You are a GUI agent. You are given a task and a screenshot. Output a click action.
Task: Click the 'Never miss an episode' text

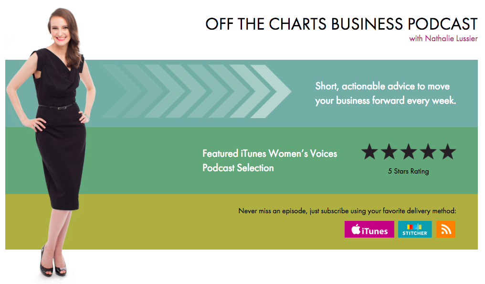347,210
